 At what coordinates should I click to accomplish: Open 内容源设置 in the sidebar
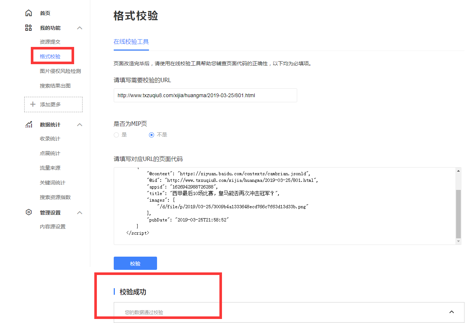(52, 227)
